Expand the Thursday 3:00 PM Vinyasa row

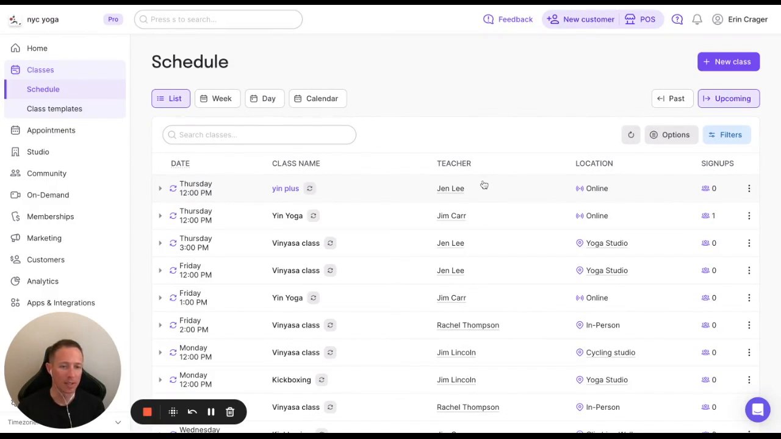tap(160, 243)
